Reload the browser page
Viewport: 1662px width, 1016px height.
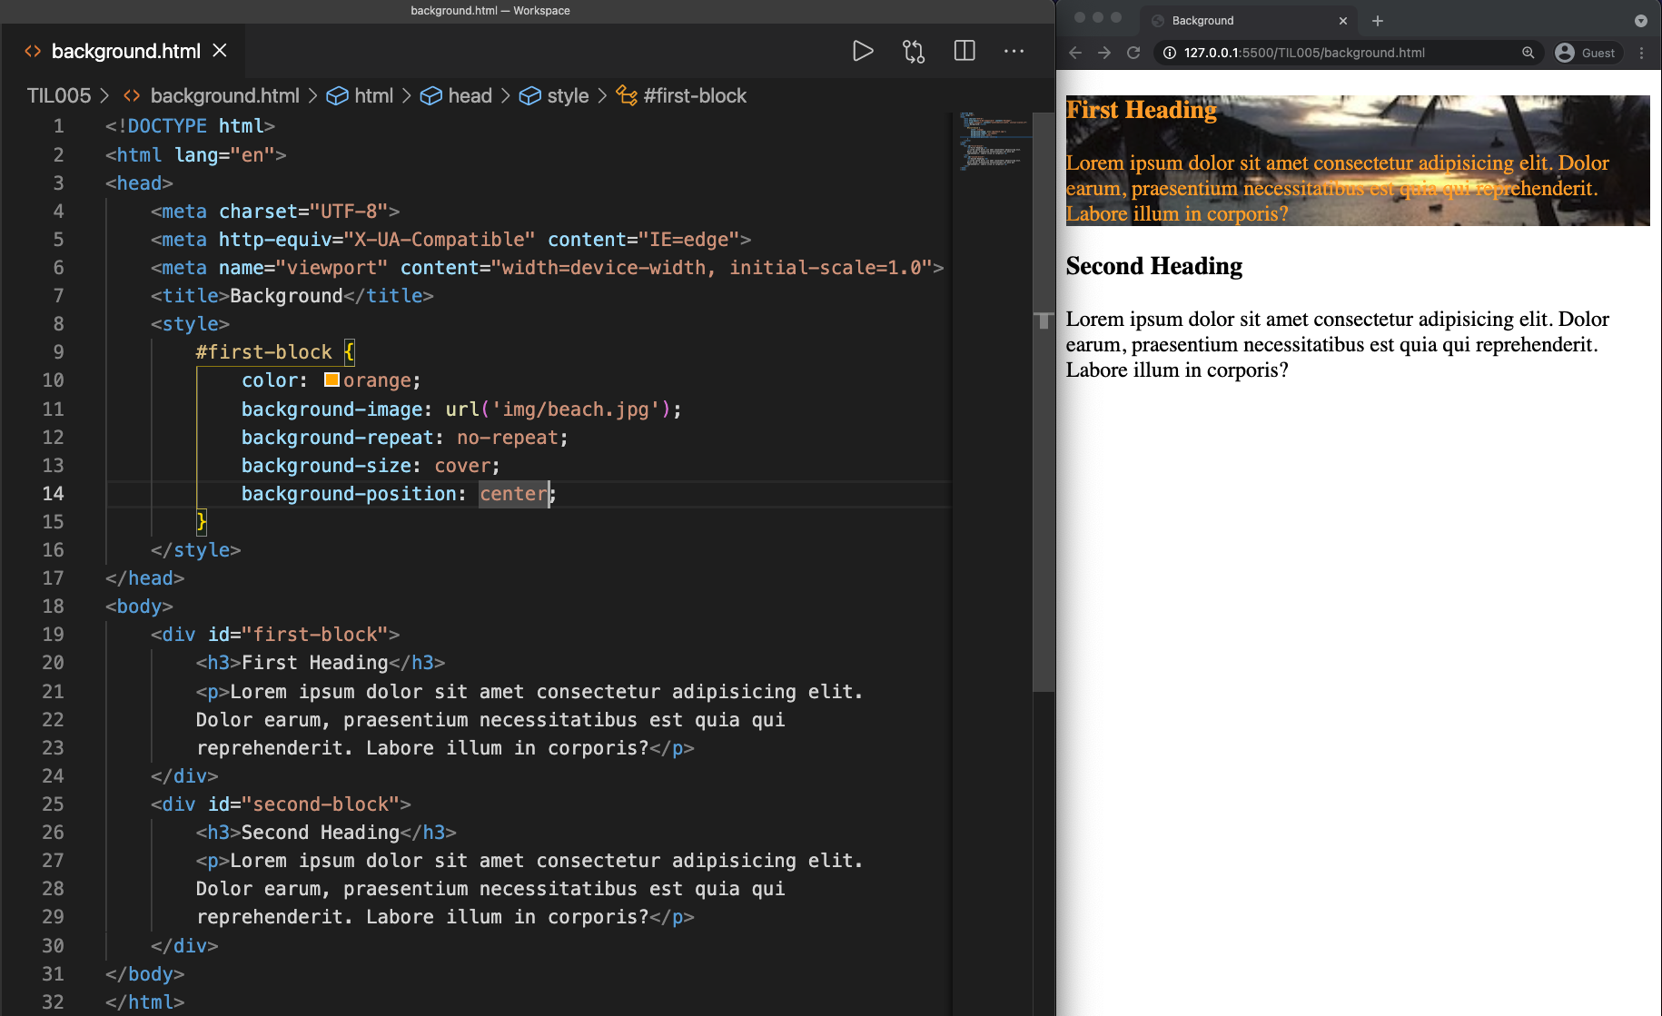1133,53
